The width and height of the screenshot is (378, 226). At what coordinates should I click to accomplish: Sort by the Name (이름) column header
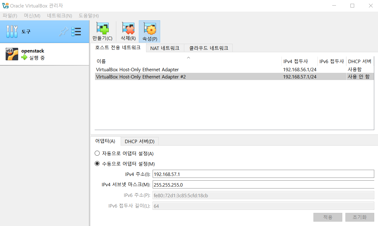188,61
